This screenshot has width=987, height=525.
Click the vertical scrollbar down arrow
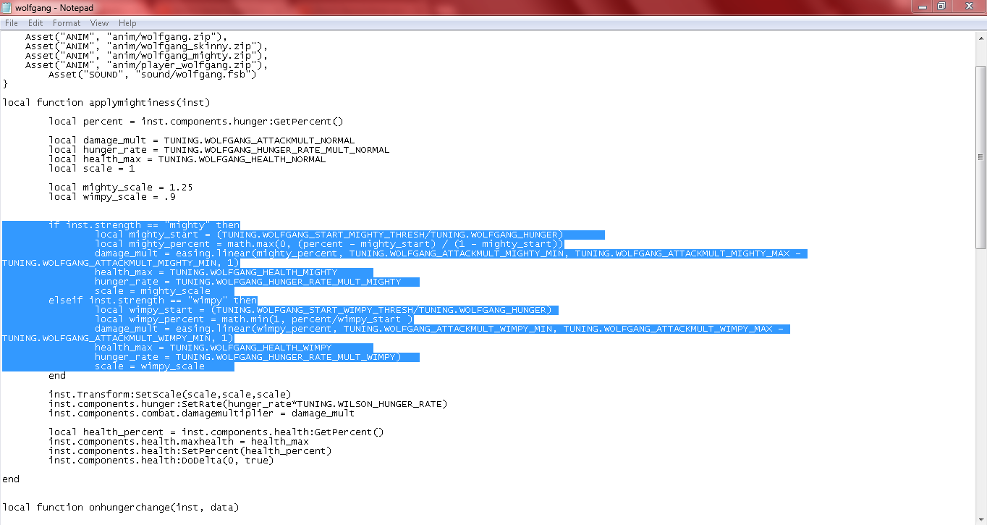(x=980, y=518)
